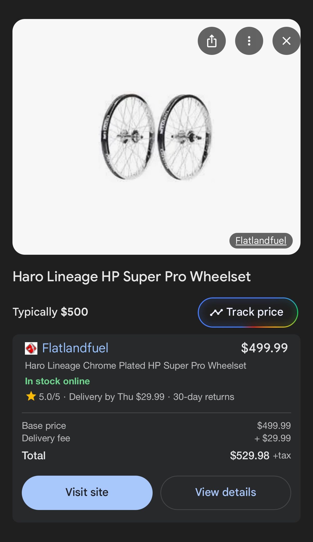Click the Flatlandfuel merchant name link
313x542 pixels.
75,348
